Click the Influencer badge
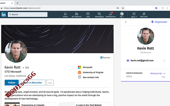Screen dimensions: 170x106 coord(105,58)
